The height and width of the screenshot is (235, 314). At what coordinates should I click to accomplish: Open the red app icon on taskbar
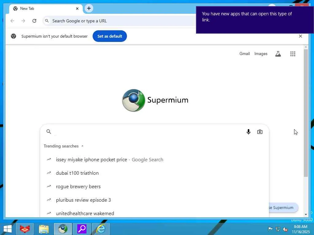[x=25, y=229]
